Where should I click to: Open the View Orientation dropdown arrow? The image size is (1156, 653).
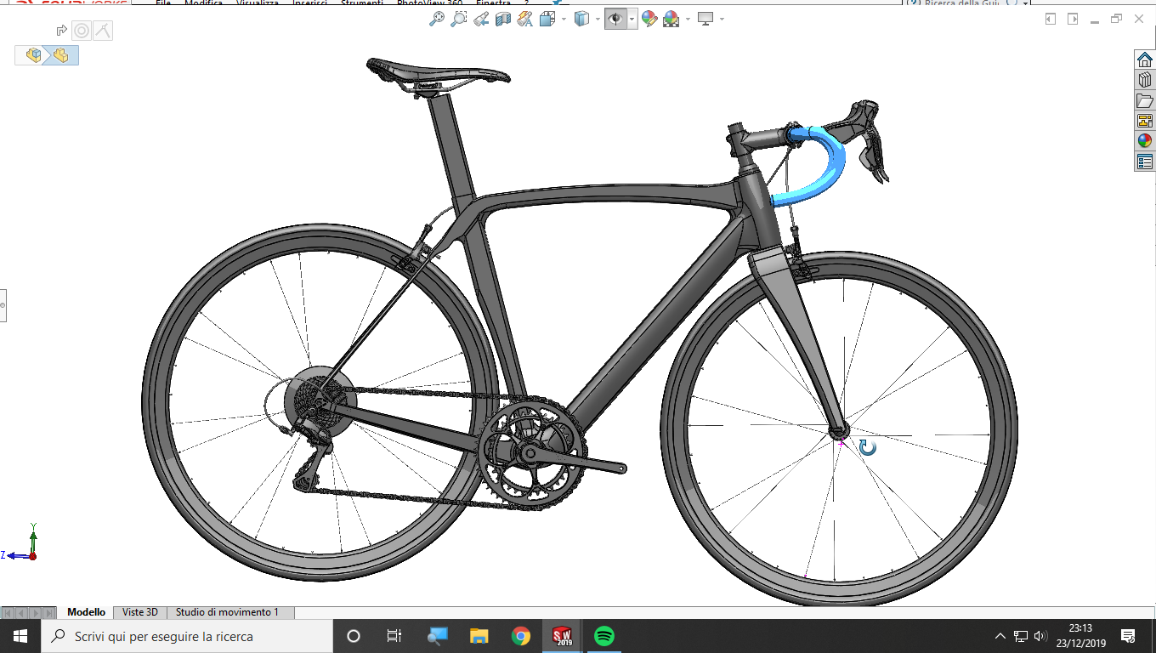[x=564, y=20]
